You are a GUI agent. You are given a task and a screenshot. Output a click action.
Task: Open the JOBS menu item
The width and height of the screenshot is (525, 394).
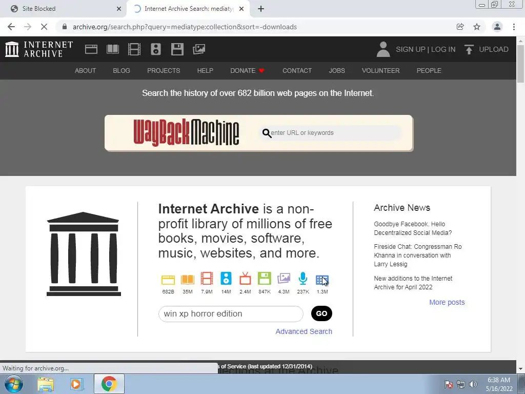coord(337,71)
